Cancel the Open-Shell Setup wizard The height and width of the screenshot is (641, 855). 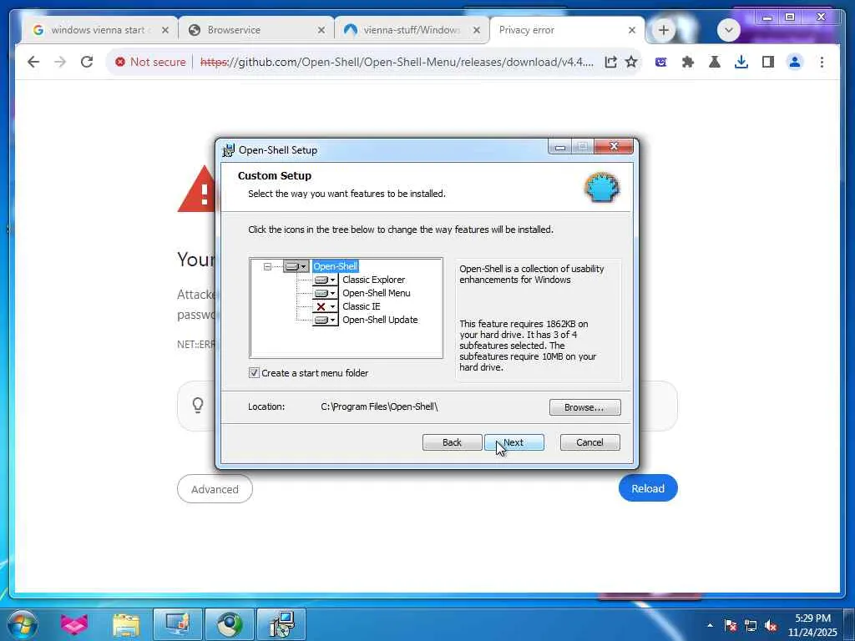(x=590, y=442)
